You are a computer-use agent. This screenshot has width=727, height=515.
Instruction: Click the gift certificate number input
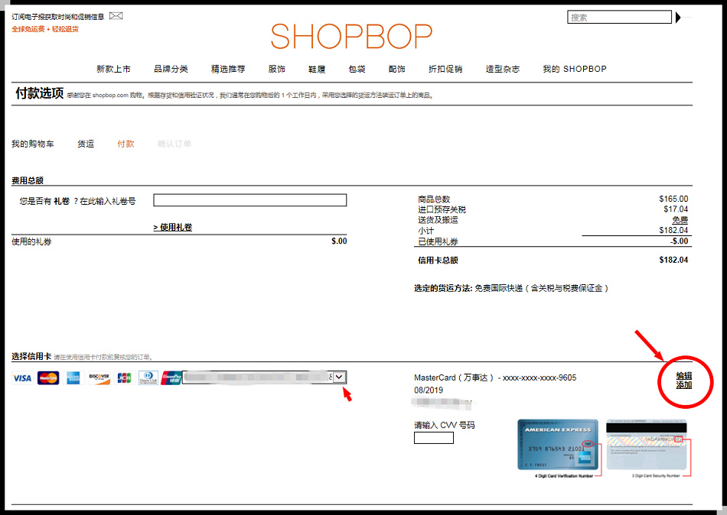coord(250,200)
